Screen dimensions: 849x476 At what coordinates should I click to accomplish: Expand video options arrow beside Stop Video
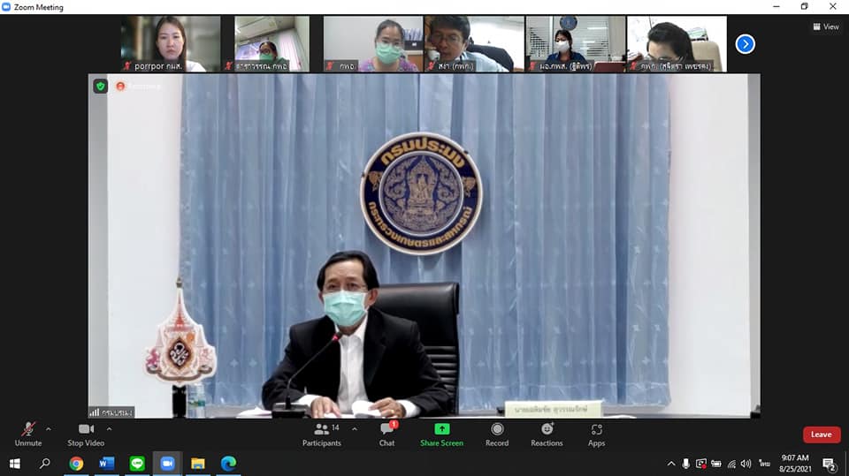click(x=109, y=429)
